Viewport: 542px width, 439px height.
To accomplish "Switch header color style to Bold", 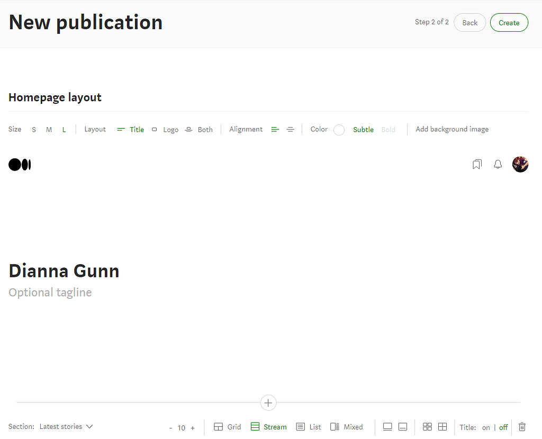I will (389, 129).
